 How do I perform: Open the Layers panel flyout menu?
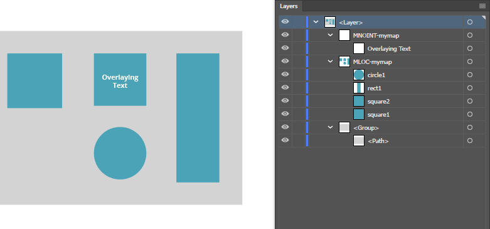482,6
